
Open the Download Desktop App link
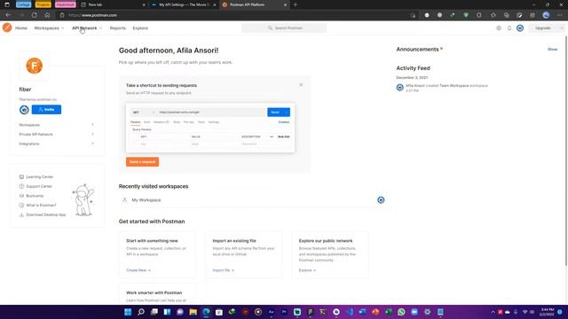[x=46, y=214]
